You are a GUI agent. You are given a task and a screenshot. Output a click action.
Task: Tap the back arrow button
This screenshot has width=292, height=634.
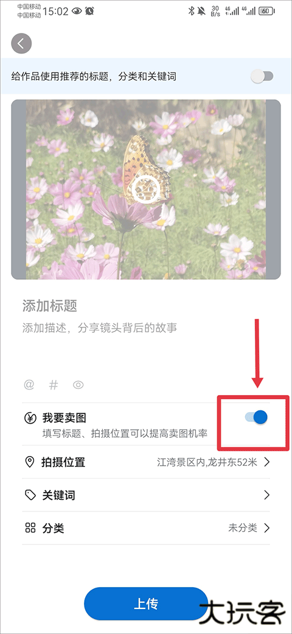pos(21,43)
